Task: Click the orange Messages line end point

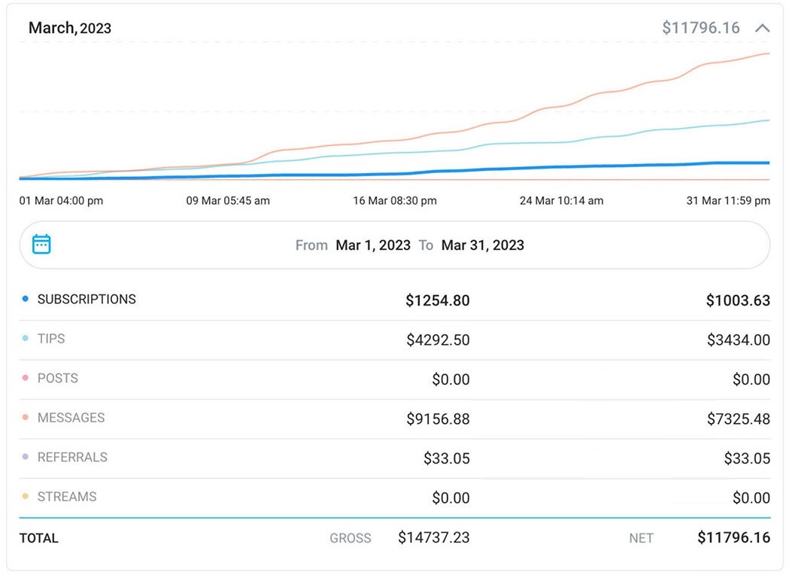Action: [769, 53]
